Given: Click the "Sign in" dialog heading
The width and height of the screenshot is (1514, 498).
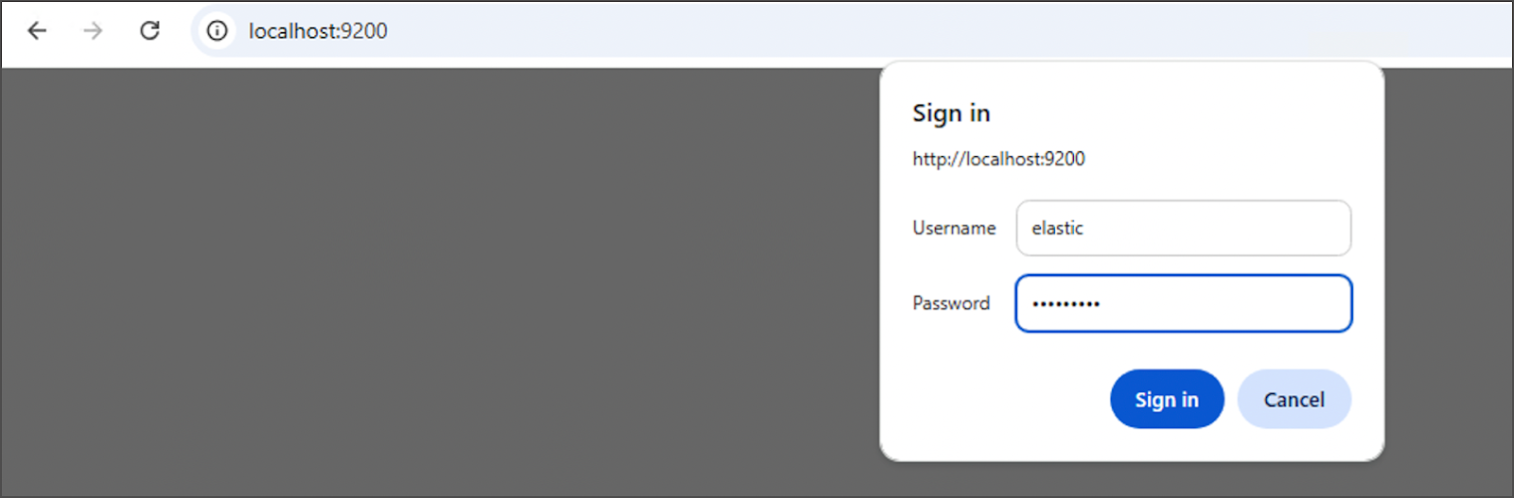Looking at the screenshot, I should 951,113.
